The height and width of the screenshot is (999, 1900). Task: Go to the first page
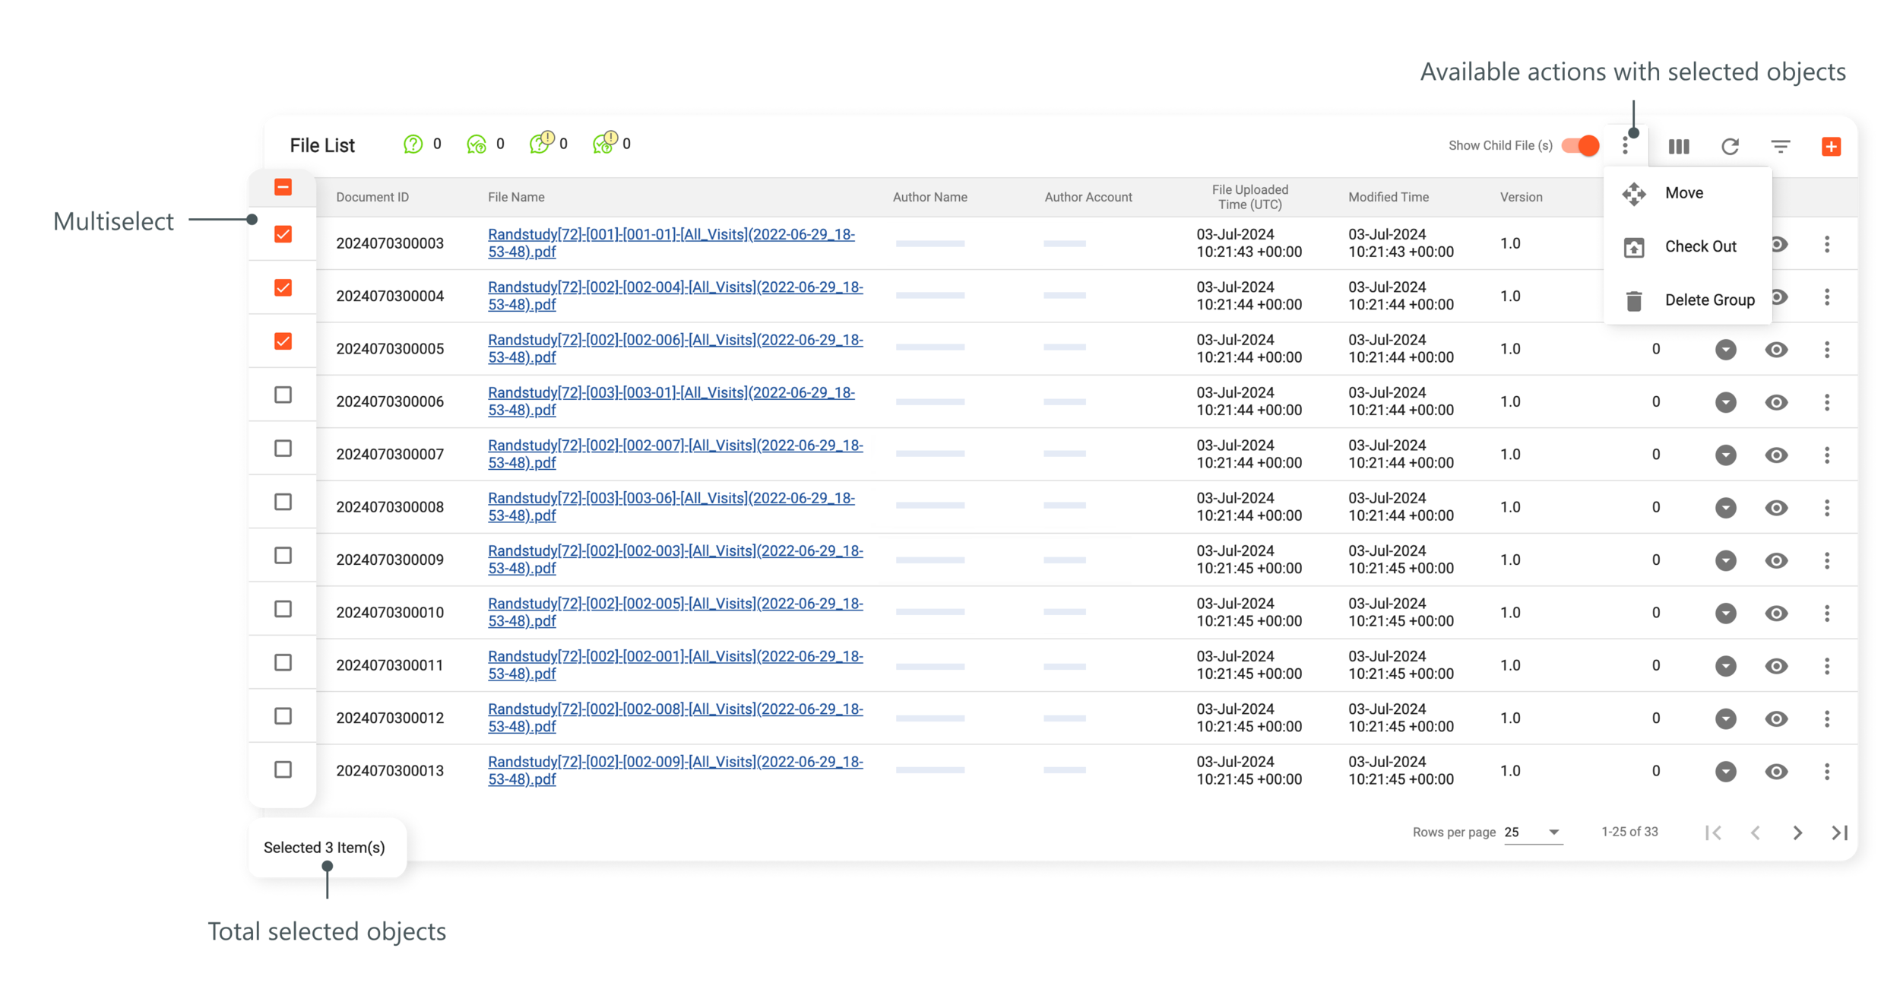tap(1713, 832)
